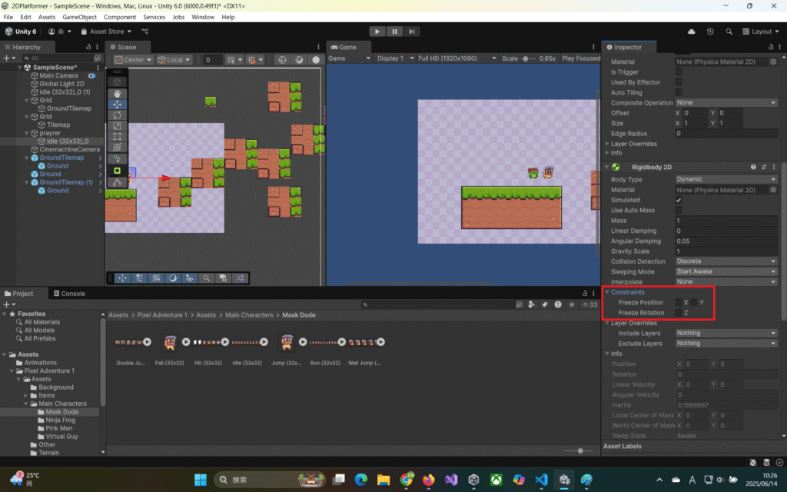Open the Full HD resolution dropdown

click(x=457, y=58)
